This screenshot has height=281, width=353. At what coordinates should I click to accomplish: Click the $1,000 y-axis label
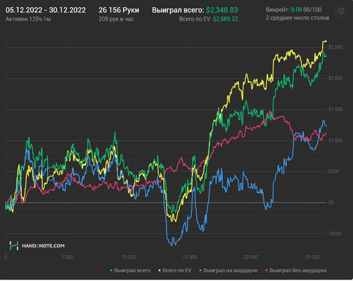(335, 140)
